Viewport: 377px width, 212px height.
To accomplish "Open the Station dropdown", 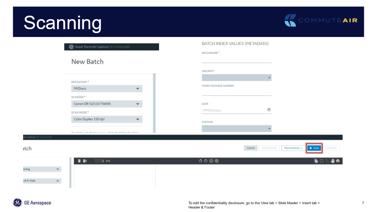I will pyautogui.click(x=236, y=128).
